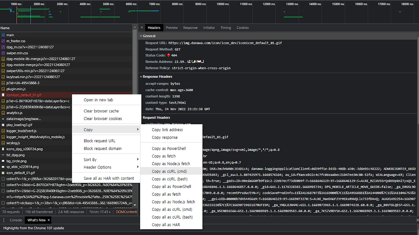Open the DevTools drawer kebab menu
Viewport: 419px width, 235px height.
coord(4,220)
